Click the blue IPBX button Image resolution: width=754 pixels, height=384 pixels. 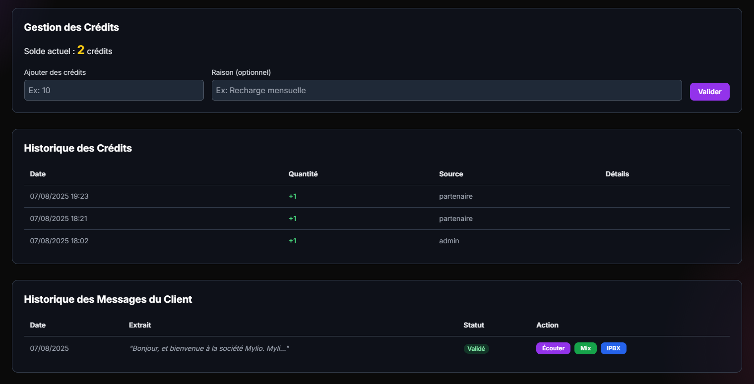(613, 348)
